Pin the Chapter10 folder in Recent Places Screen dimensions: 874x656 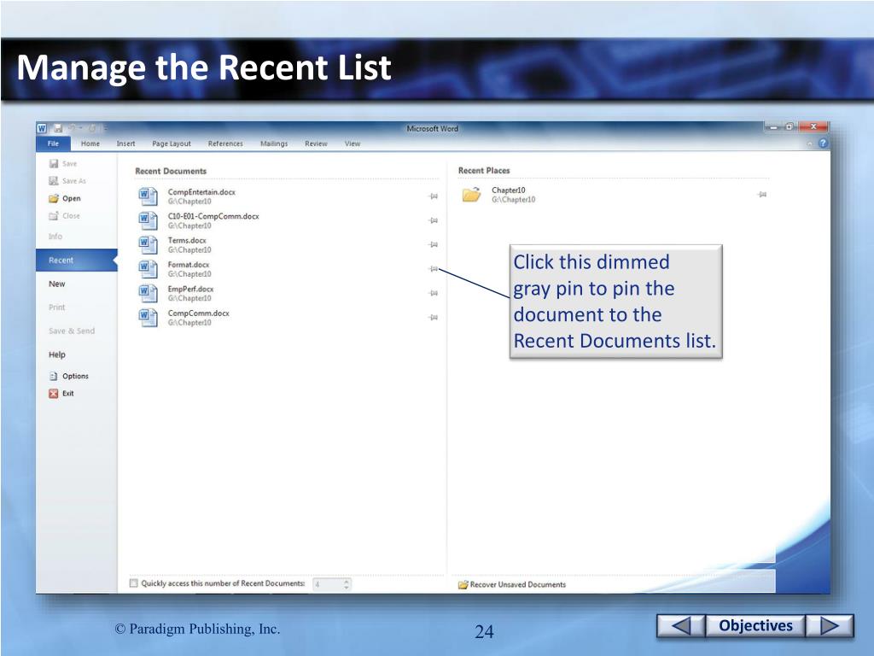(x=762, y=194)
